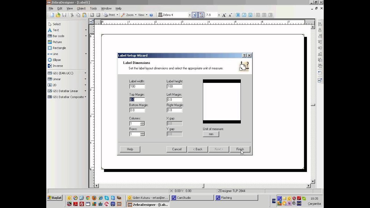Click the Redo toolbar icon
The height and width of the screenshot is (208, 370).
coord(98,15)
